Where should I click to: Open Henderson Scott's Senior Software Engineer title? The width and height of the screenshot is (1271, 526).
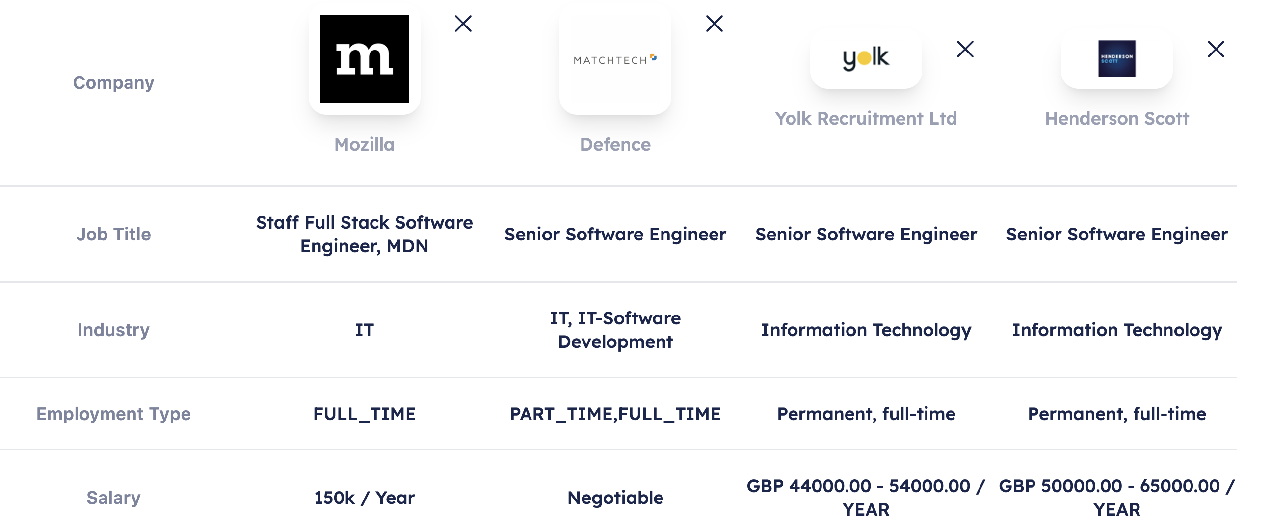point(1116,235)
